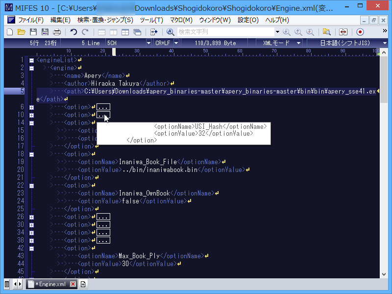The width and height of the screenshot is (392, 294).
Task: Split the window horizontally
Action: tap(101, 32)
